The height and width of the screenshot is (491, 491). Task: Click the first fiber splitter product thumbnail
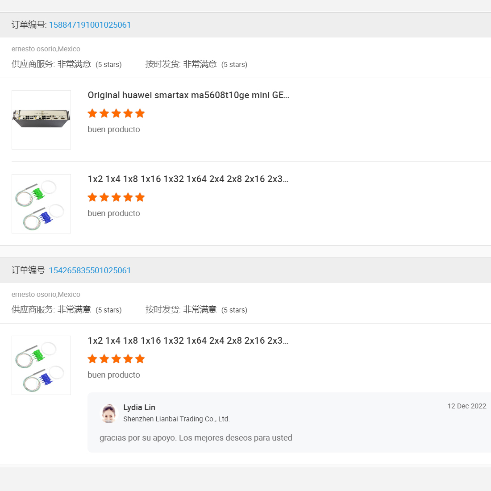pyautogui.click(x=41, y=204)
